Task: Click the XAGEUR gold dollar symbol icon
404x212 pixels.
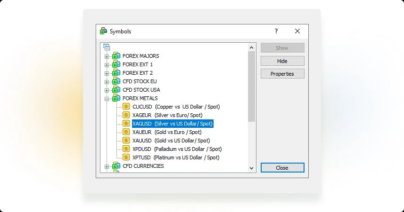Action: pos(126,115)
